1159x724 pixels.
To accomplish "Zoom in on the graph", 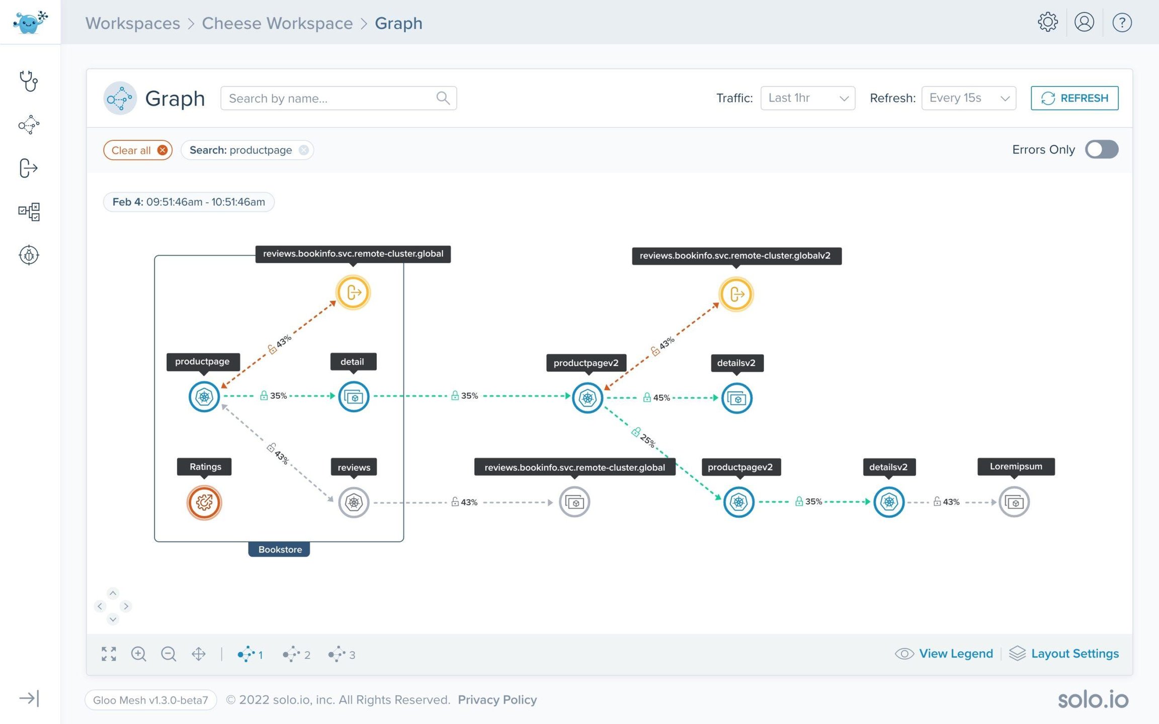I will 138,654.
